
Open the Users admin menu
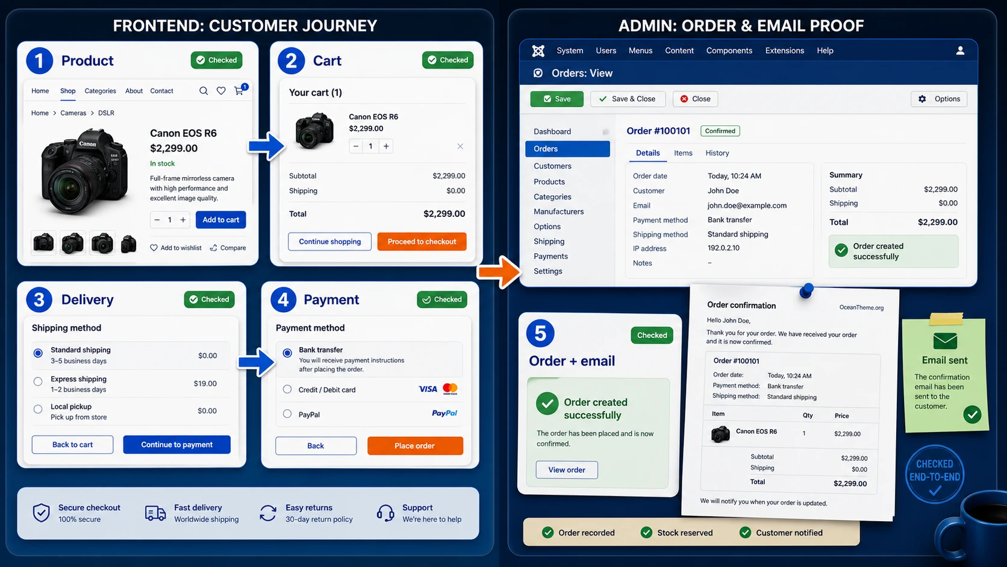(x=606, y=51)
